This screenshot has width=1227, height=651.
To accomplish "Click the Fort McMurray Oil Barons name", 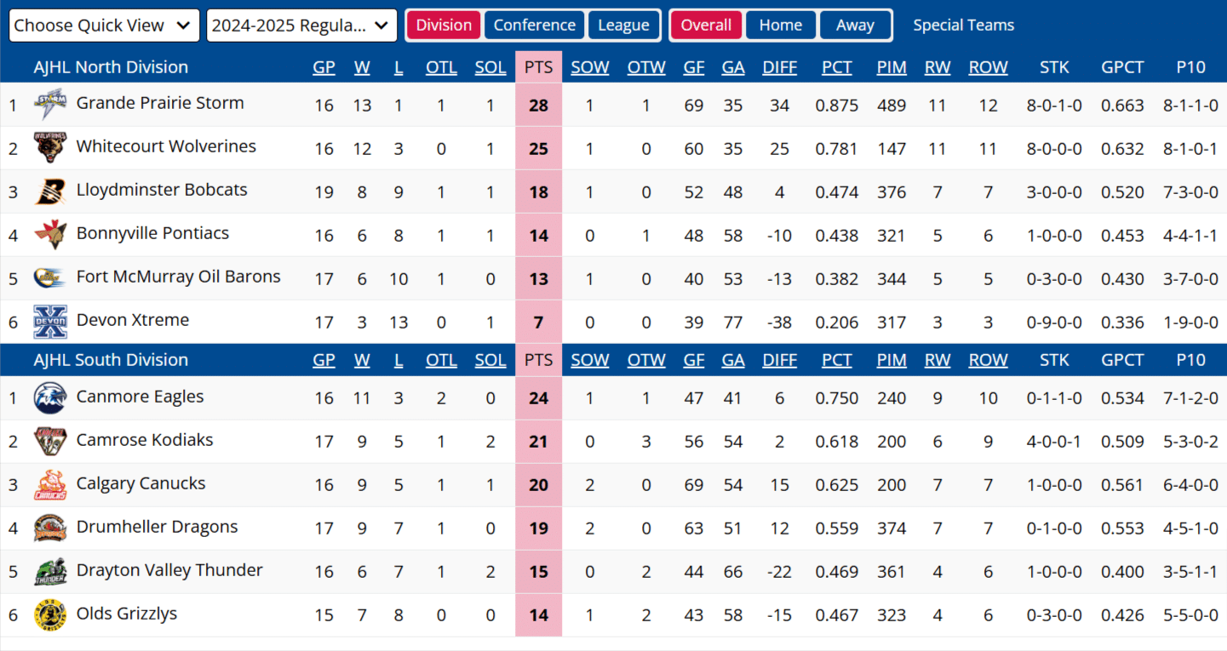I will 178,277.
